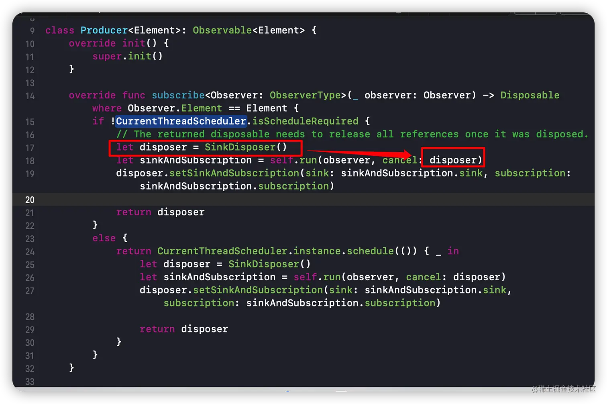Click the ObserverType constraint on line 14
Screen dimensions: 607x404
(x=305, y=95)
